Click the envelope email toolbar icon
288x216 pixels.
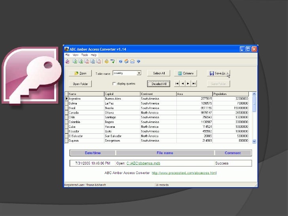click(x=133, y=61)
